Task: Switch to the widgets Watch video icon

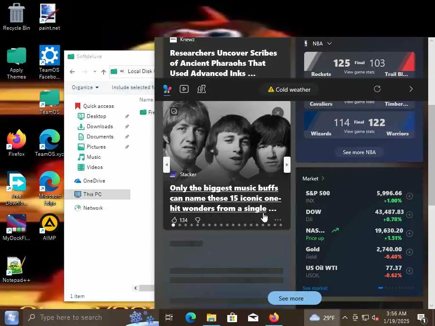Action: (184, 89)
